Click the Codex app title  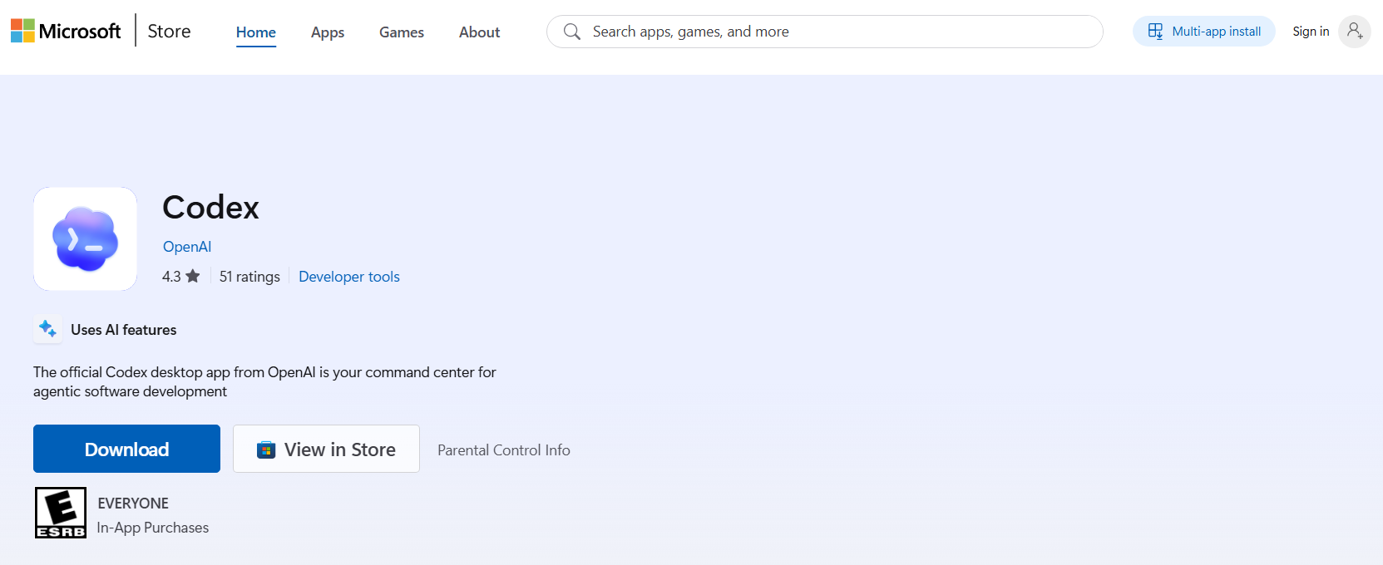[x=211, y=207]
